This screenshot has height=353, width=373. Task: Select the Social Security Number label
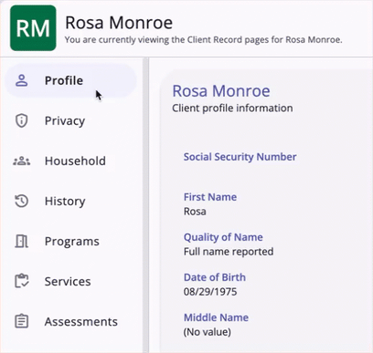[240, 157]
